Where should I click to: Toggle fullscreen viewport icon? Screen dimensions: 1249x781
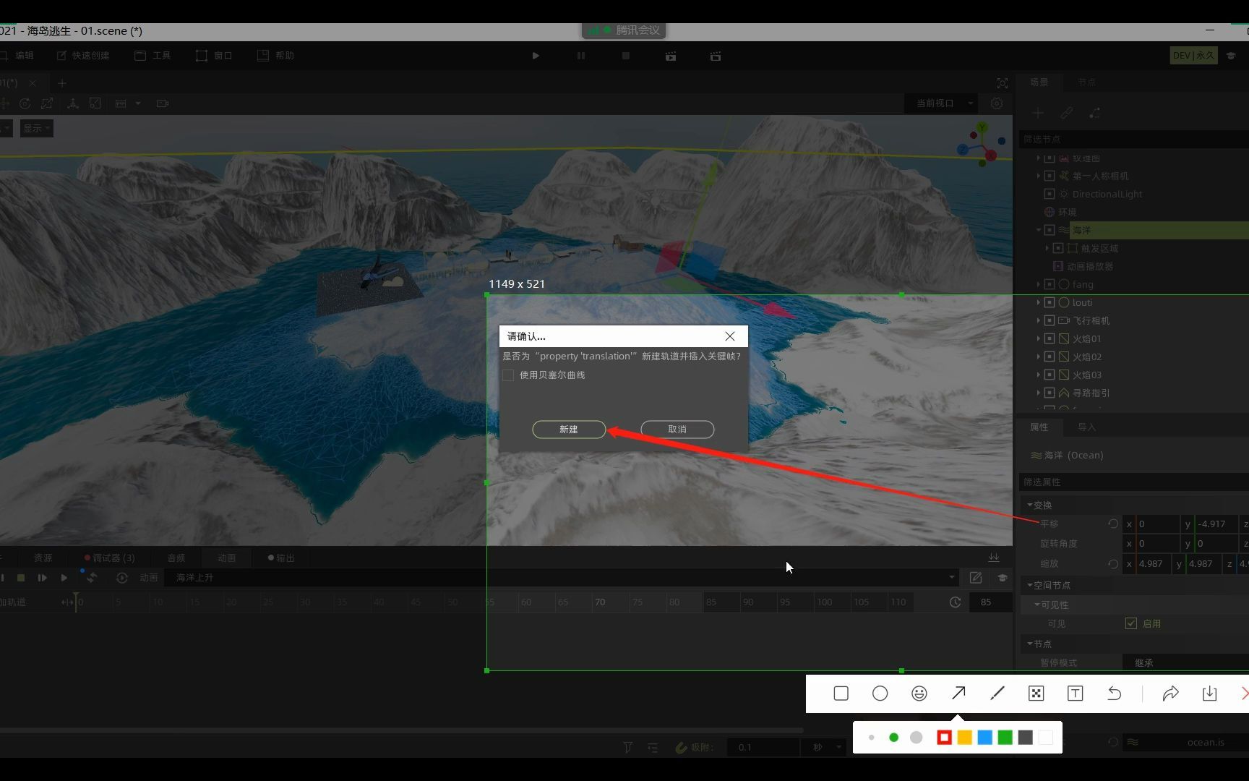point(1003,83)
